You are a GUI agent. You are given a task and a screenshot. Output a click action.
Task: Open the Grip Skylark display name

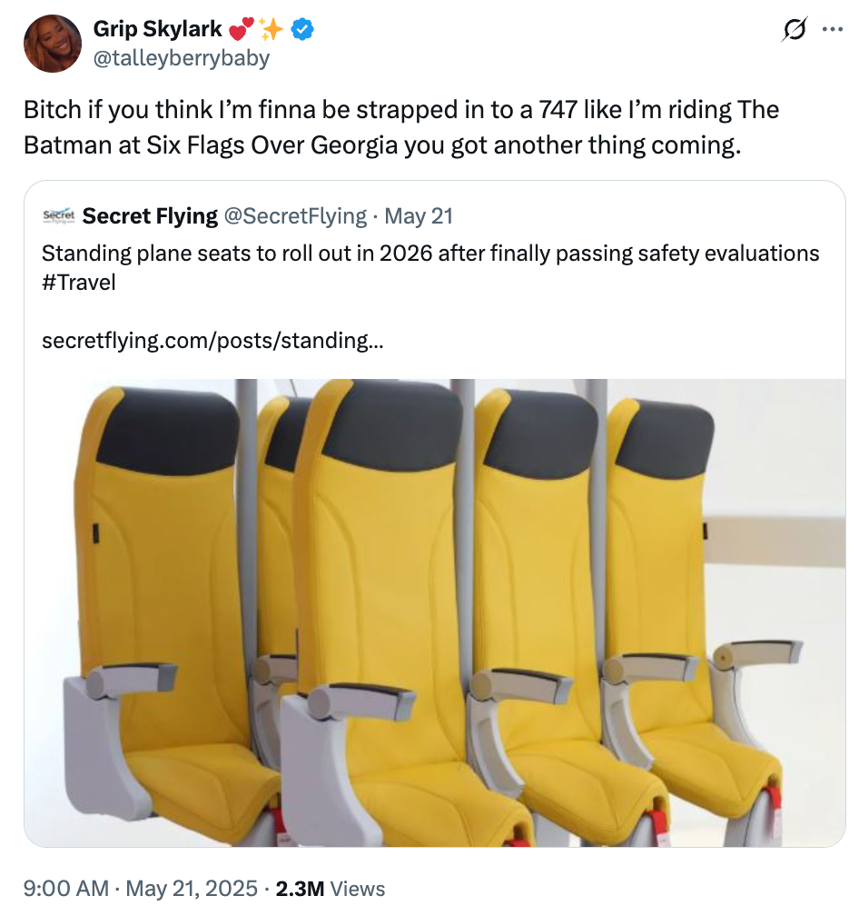coord(157,29)
